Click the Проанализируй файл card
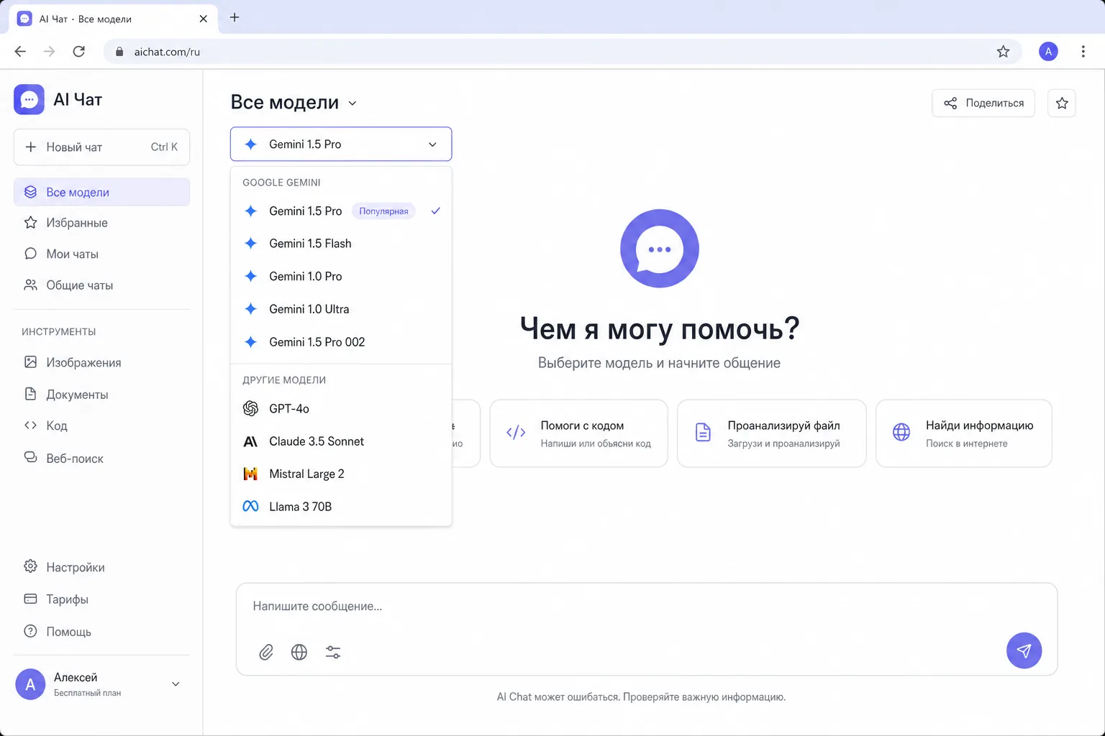 tap(771, 433)
